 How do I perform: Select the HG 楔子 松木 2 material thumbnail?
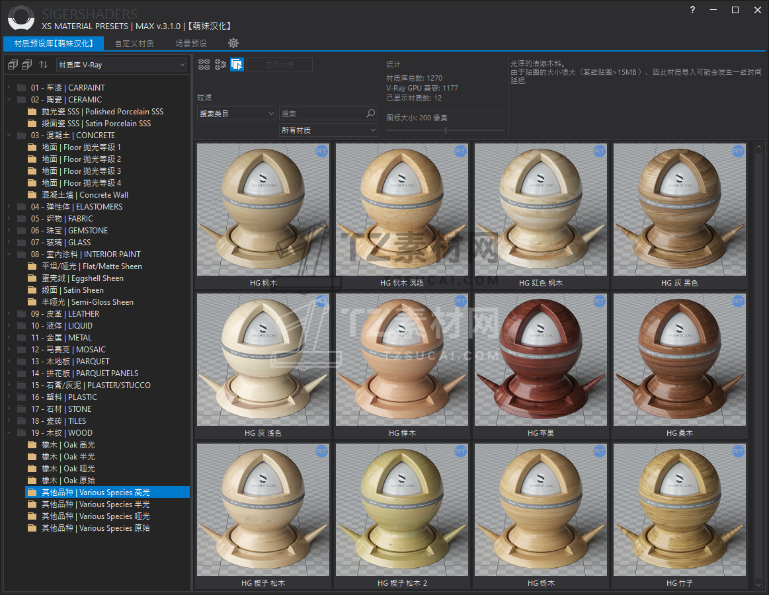click(x=401, y=510)
